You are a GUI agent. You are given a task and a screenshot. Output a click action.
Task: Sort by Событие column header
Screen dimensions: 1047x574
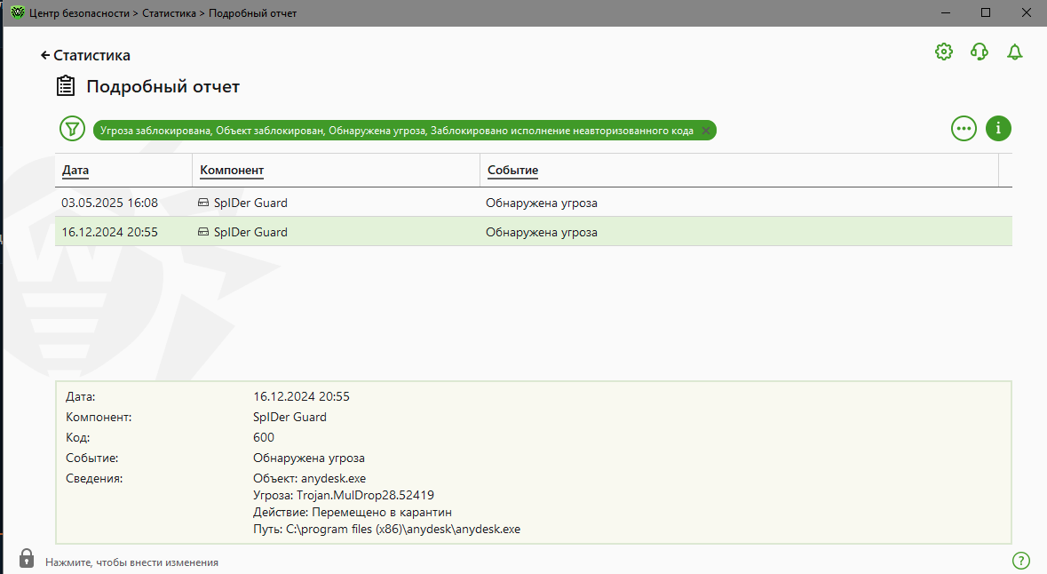(512, 171)
